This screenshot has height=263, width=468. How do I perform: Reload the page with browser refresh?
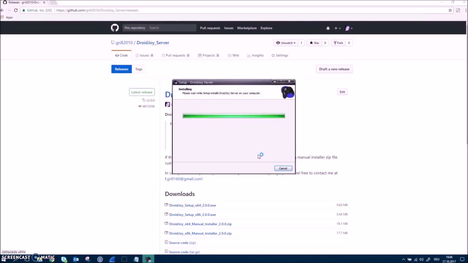tap(16, 10)
